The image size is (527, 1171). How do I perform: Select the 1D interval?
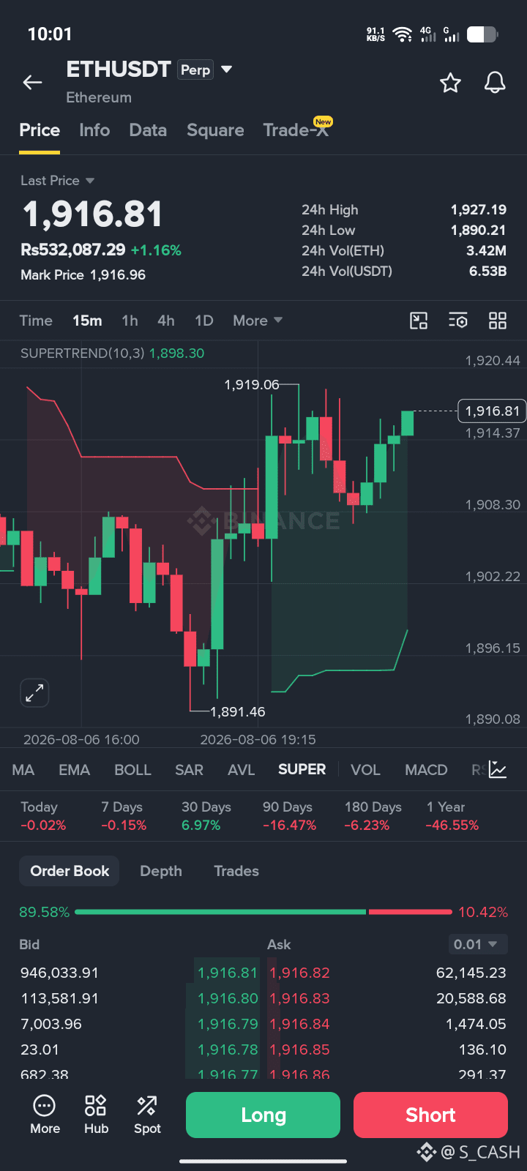point(204,321)
